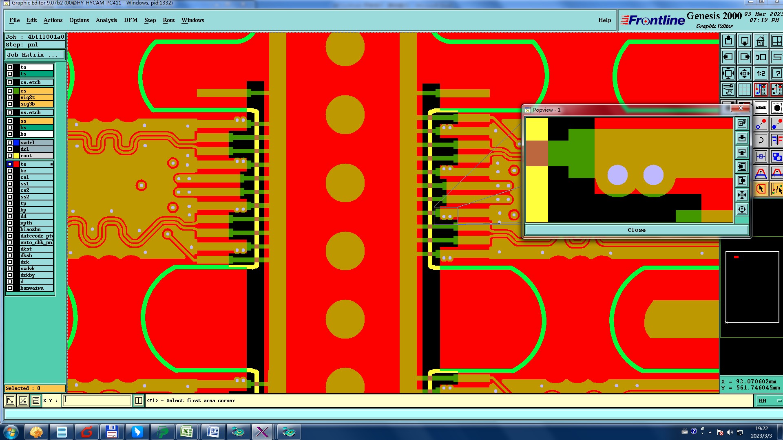This screenshot has width=783, height=440.
Task: Click the yellow rout layer color swatch
Action: [16, 156]
